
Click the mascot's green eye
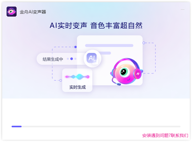click(x=124, y=71)
